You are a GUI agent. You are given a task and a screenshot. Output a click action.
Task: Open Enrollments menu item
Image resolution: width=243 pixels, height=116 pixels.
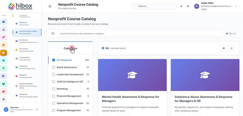point(27,67)
